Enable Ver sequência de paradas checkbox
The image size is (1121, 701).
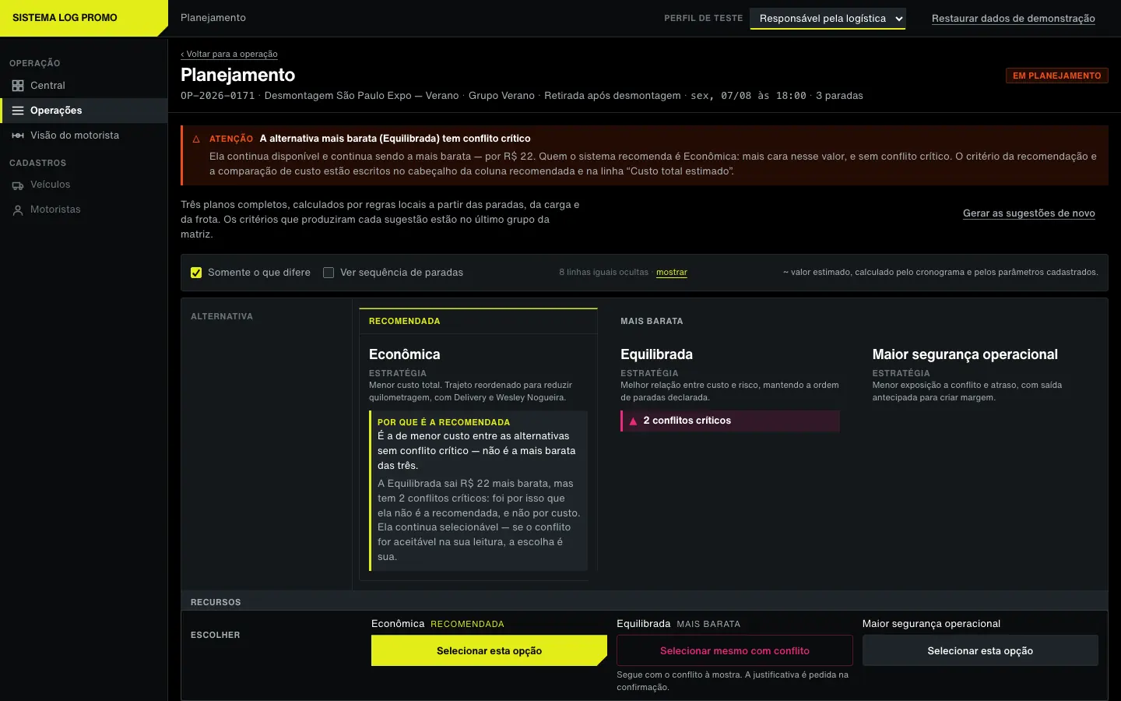pyautogui.click(x=329, y=273)
